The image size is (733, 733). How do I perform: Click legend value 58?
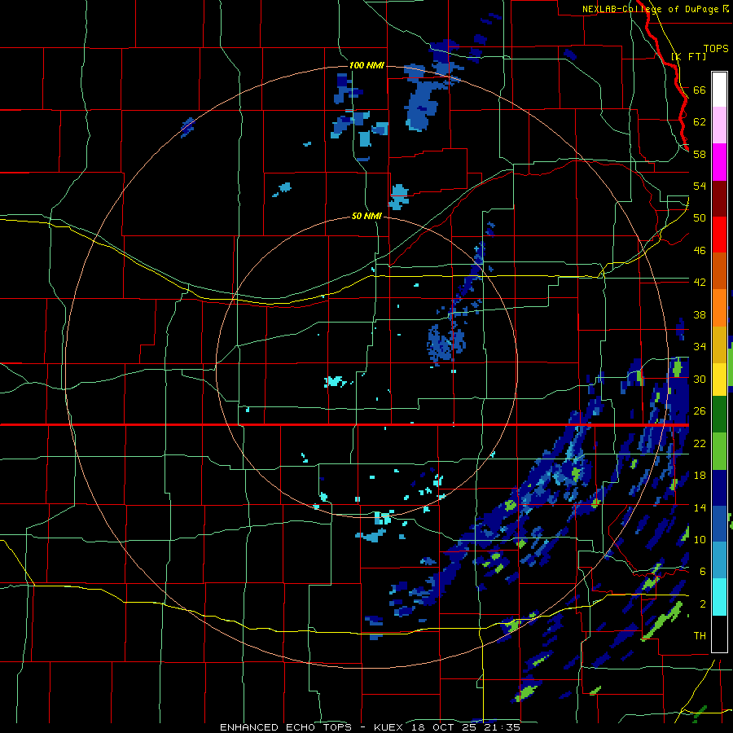tap(700, 154)
